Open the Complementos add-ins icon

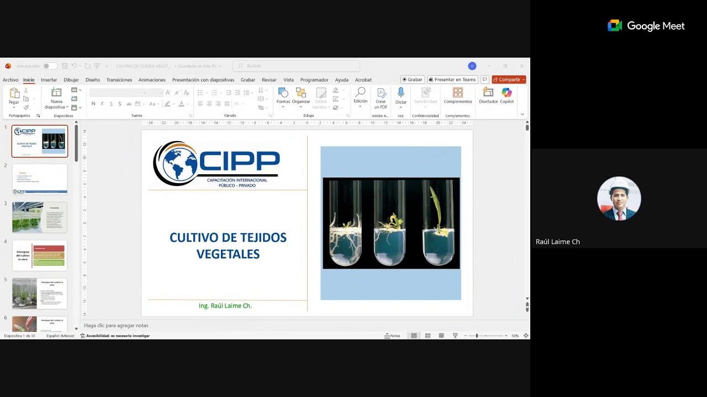point(458,92)
